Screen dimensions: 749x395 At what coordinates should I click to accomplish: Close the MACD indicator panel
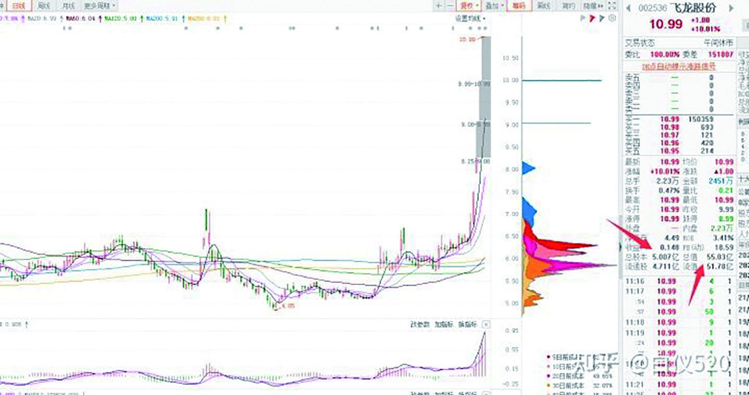[x=486, y=324]
